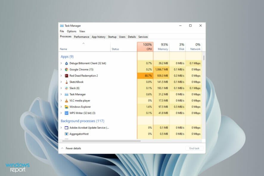264x176 pixels.
Task: Sort by the Name column header
Action: pyautogui.click(x=84, y=47)
